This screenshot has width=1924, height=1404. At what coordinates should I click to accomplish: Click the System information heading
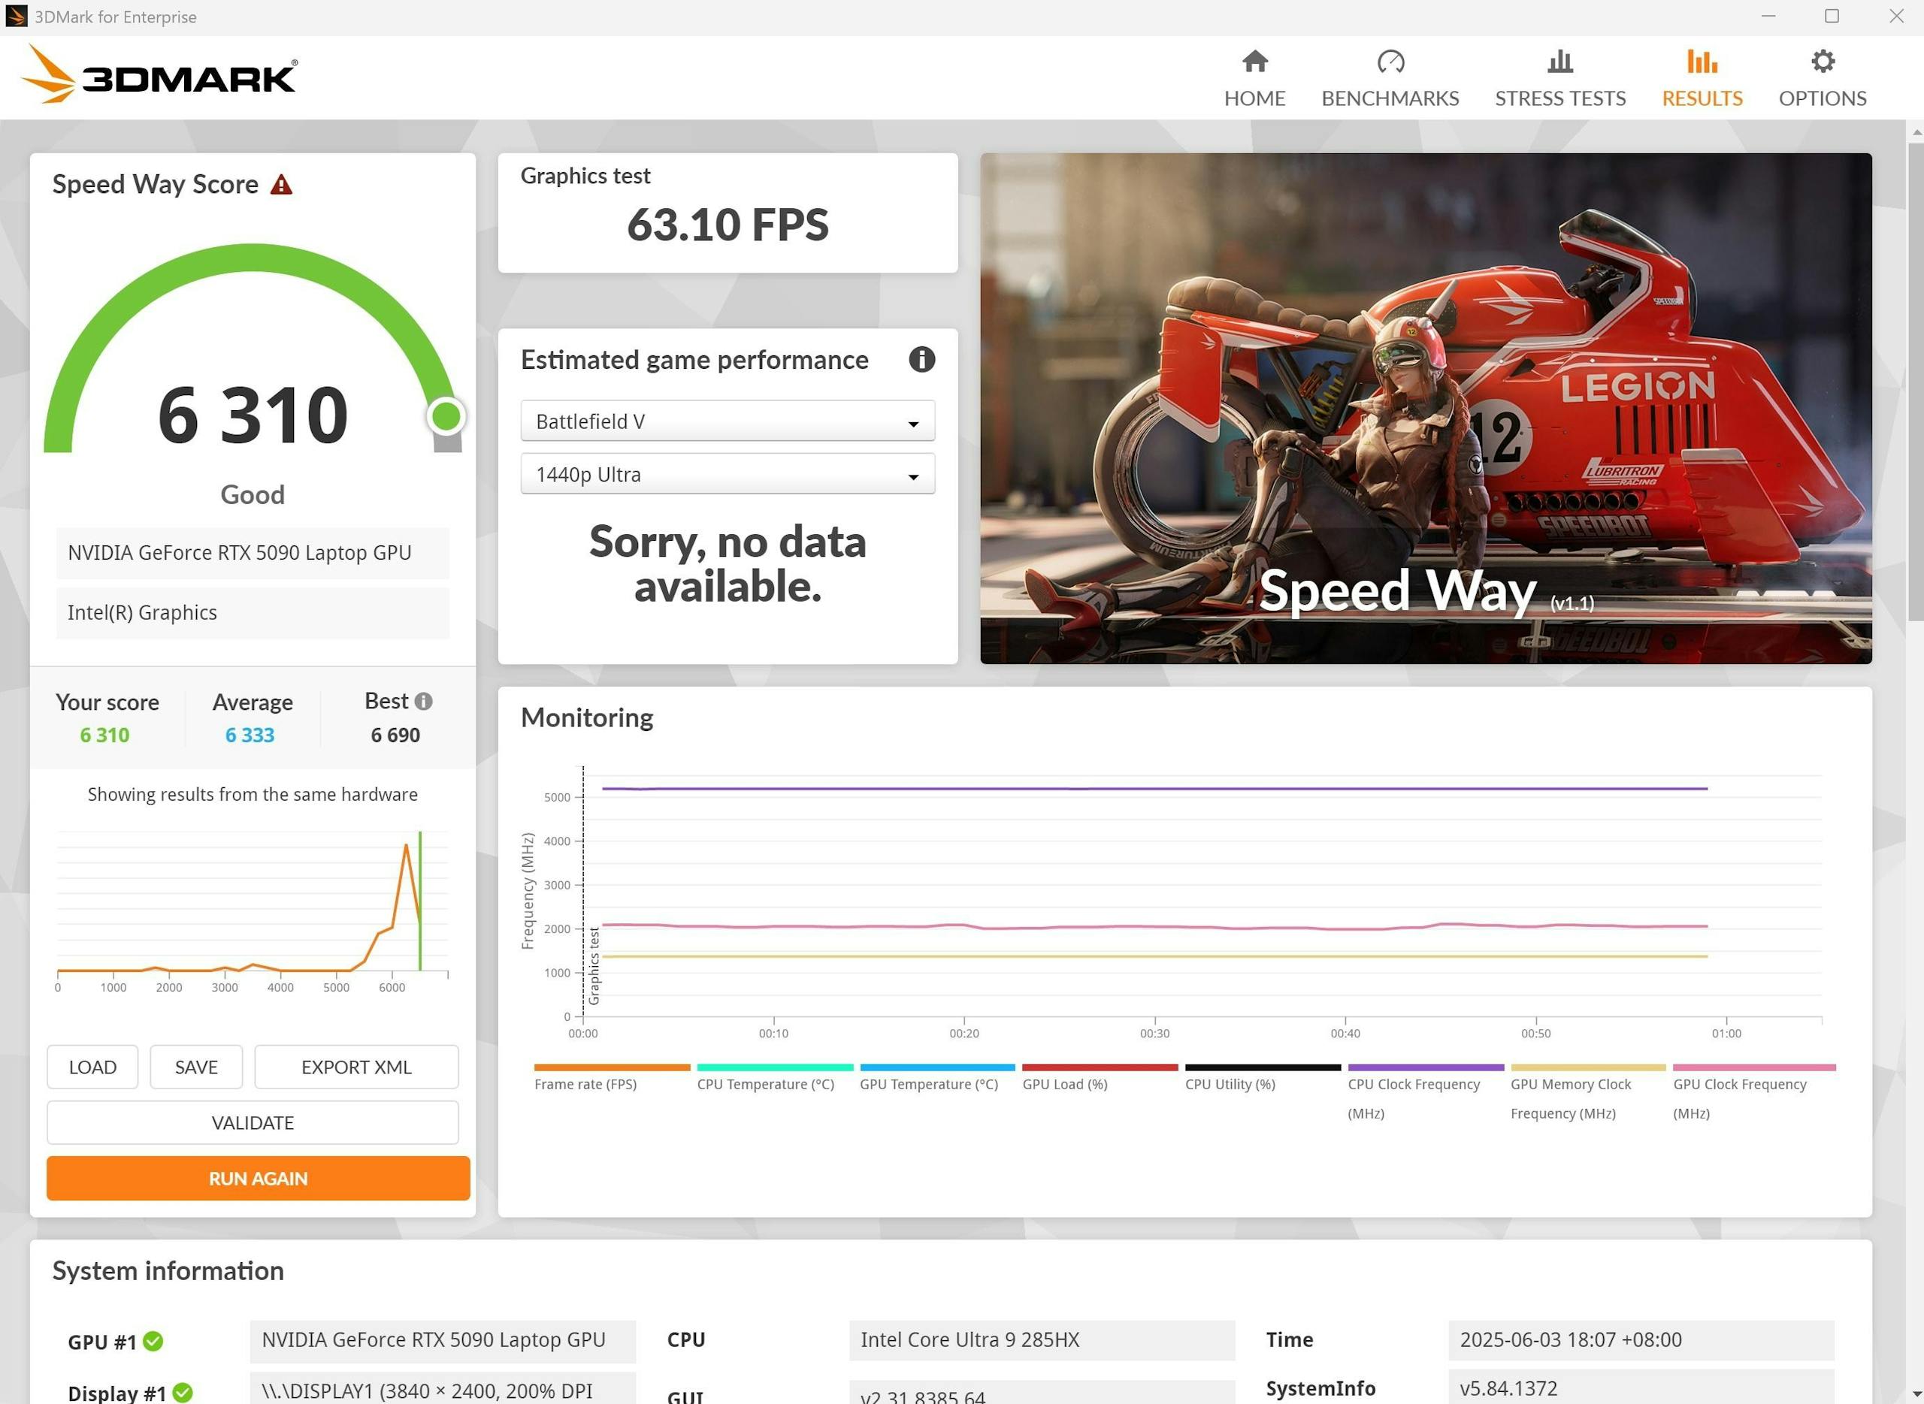pos(168,1270)
